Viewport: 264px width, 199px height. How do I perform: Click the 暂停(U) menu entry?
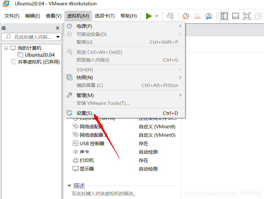[125, 42]
